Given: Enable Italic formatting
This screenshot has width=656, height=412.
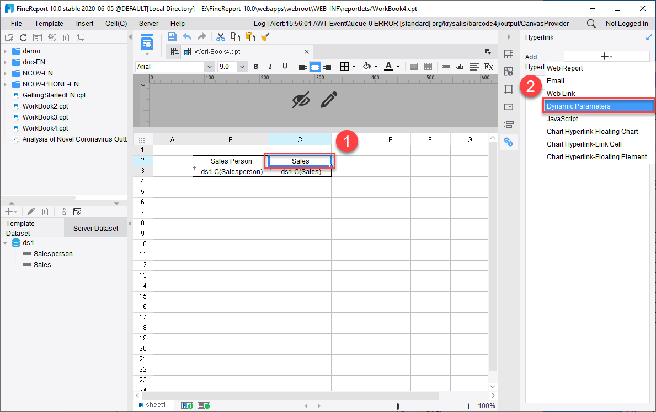Looking at the screenshot, I should click(270, 66).
